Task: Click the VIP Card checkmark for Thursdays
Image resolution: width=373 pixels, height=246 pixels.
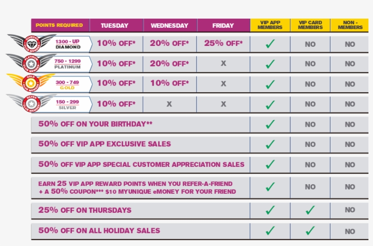Action: (310, 210)
